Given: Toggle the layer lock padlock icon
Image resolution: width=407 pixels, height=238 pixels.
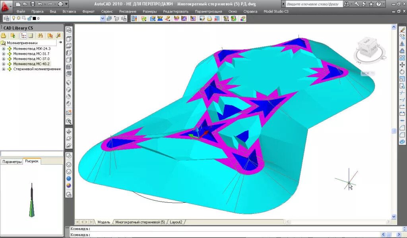Looking at the screenshot, I should (x=29, y=18).
